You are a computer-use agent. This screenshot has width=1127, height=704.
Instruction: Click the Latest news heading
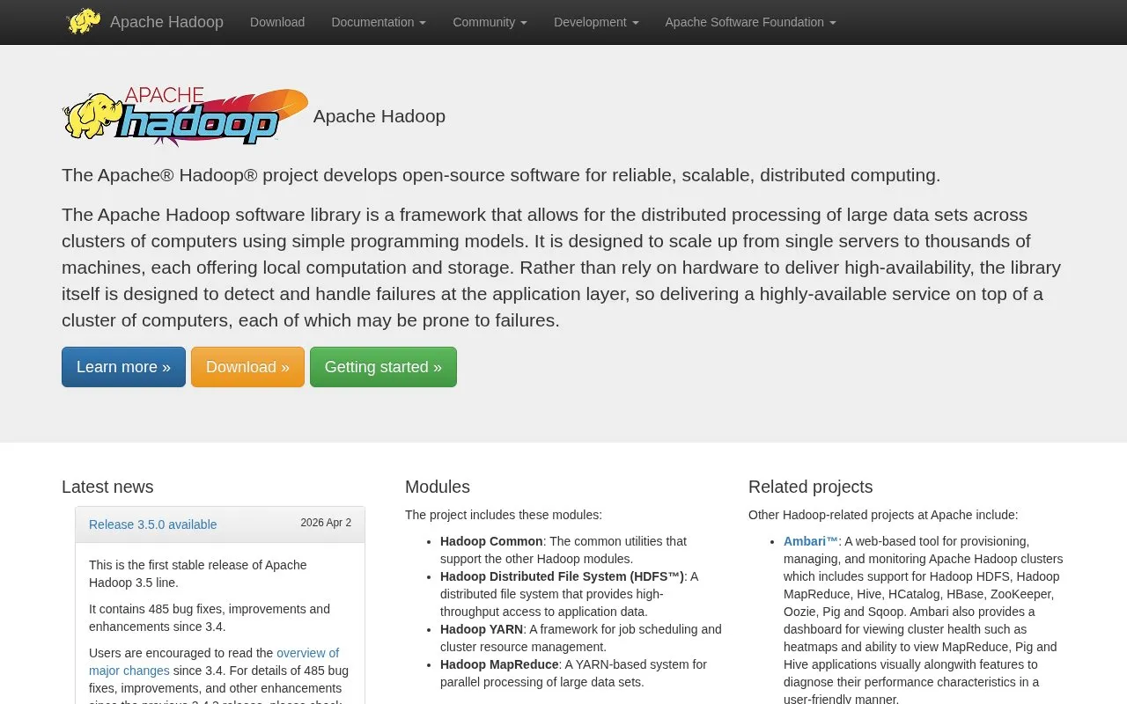[107, 487]
